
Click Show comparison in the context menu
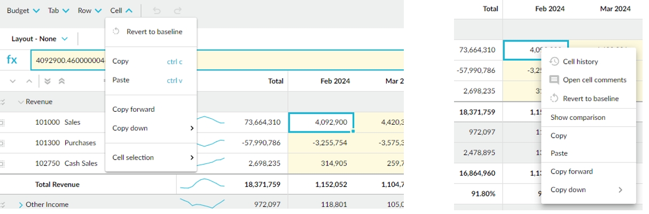tap(577, 117)
